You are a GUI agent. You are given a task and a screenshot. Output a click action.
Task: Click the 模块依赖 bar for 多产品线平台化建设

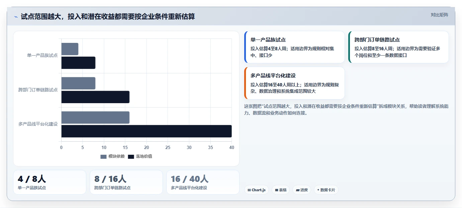pyautogui.click(x=95, y=117)
